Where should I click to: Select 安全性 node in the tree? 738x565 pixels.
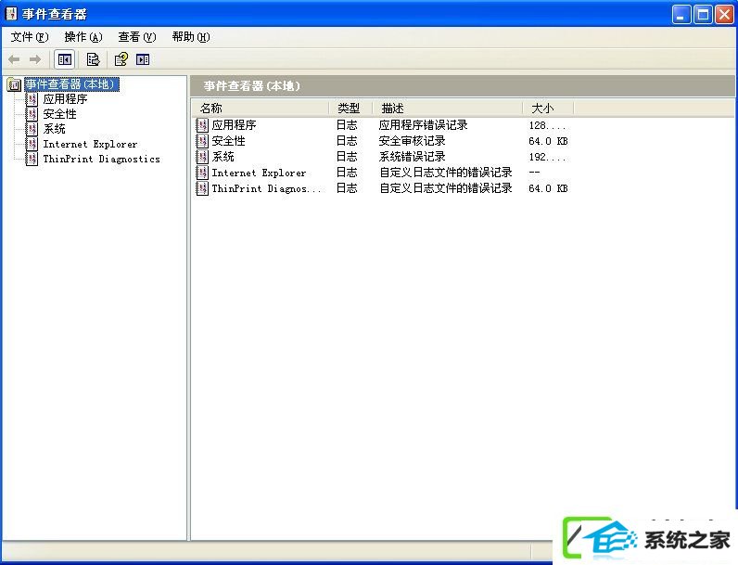(x=59, y=114)
